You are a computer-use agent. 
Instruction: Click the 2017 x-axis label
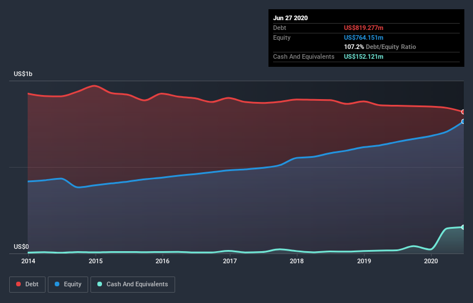[229, 261]
